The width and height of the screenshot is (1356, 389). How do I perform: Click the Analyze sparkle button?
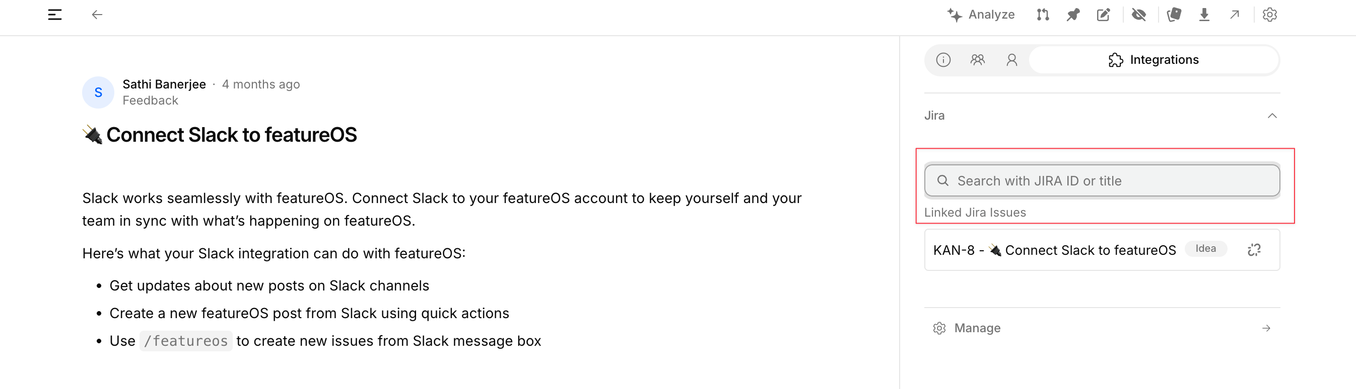(x=980, y=15)
